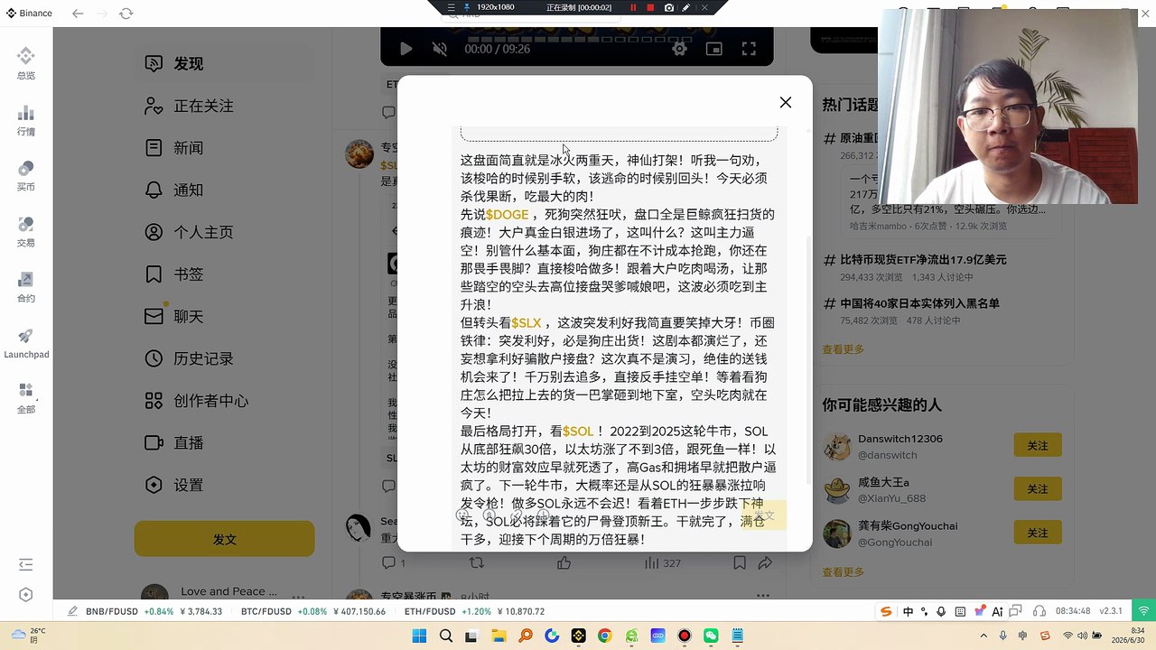Open video player settings gear
1156x650 pixels.
679,49
